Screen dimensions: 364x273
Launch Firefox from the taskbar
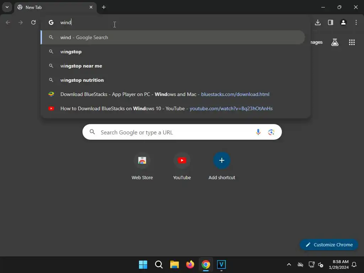pyautogui.click(x=190, y=264)
